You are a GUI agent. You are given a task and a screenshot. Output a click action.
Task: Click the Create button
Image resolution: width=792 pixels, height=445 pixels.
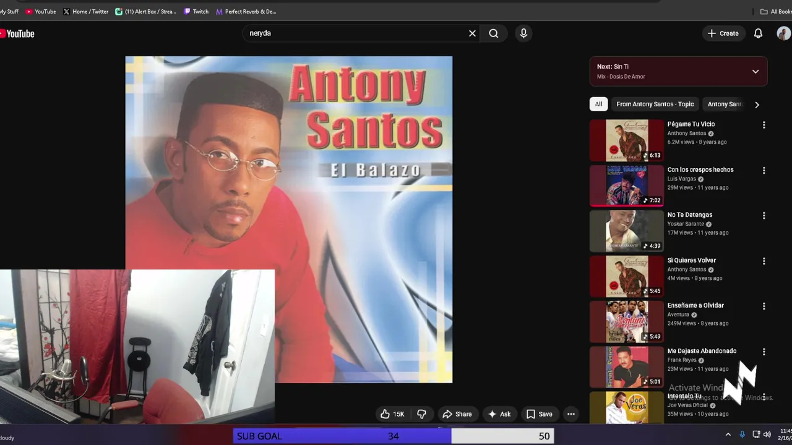pyautogui.click(x=723, y=33)
